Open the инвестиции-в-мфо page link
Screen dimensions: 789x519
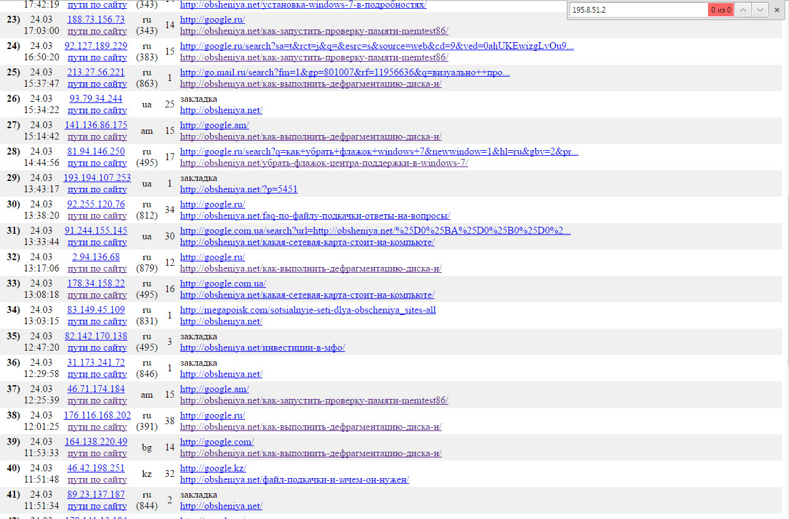(x=262, y=347)
